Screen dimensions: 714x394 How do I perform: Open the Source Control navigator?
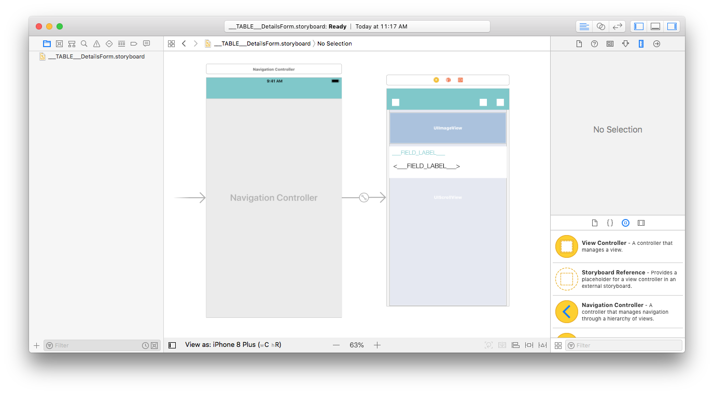[59, 43]
